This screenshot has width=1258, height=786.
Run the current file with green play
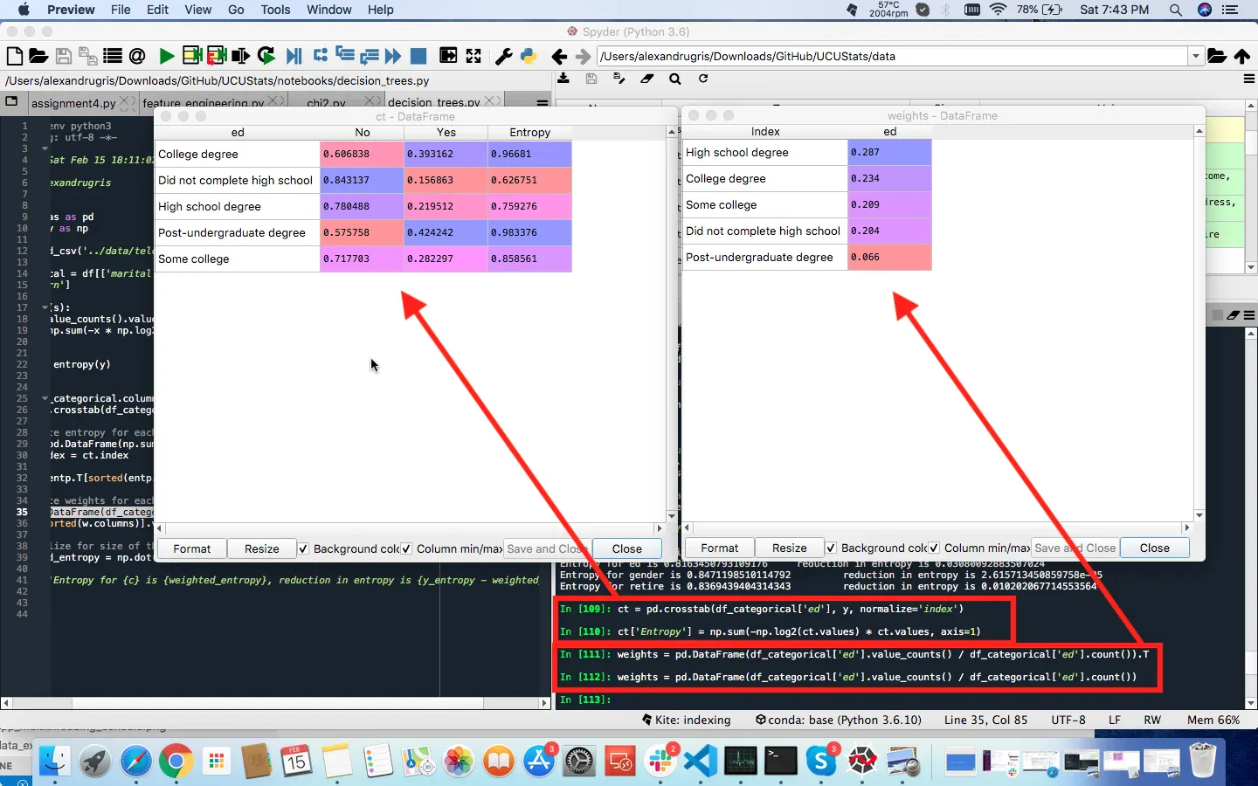click(x=166, y=56)
